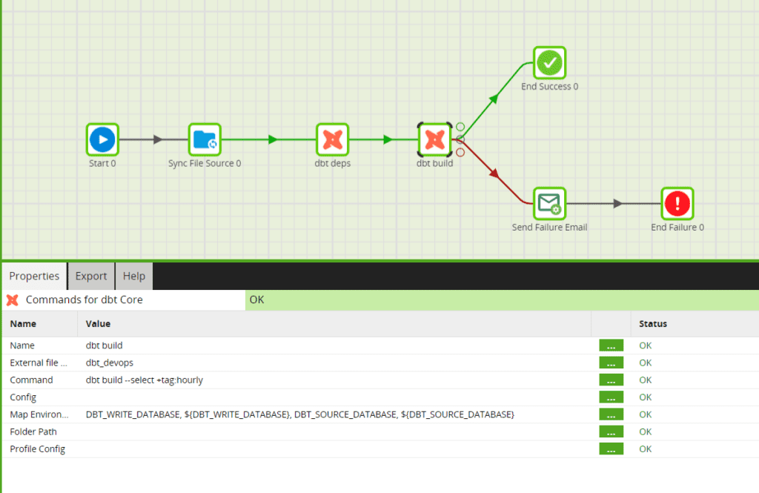The width and height of the screenshot is (759, 493).
Task: Click the End Success 0 checkmark icon
Action: pos(549,63)
